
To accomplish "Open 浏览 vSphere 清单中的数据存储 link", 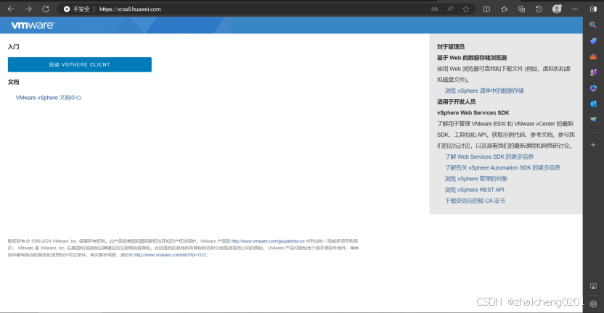I will (484, 91).
